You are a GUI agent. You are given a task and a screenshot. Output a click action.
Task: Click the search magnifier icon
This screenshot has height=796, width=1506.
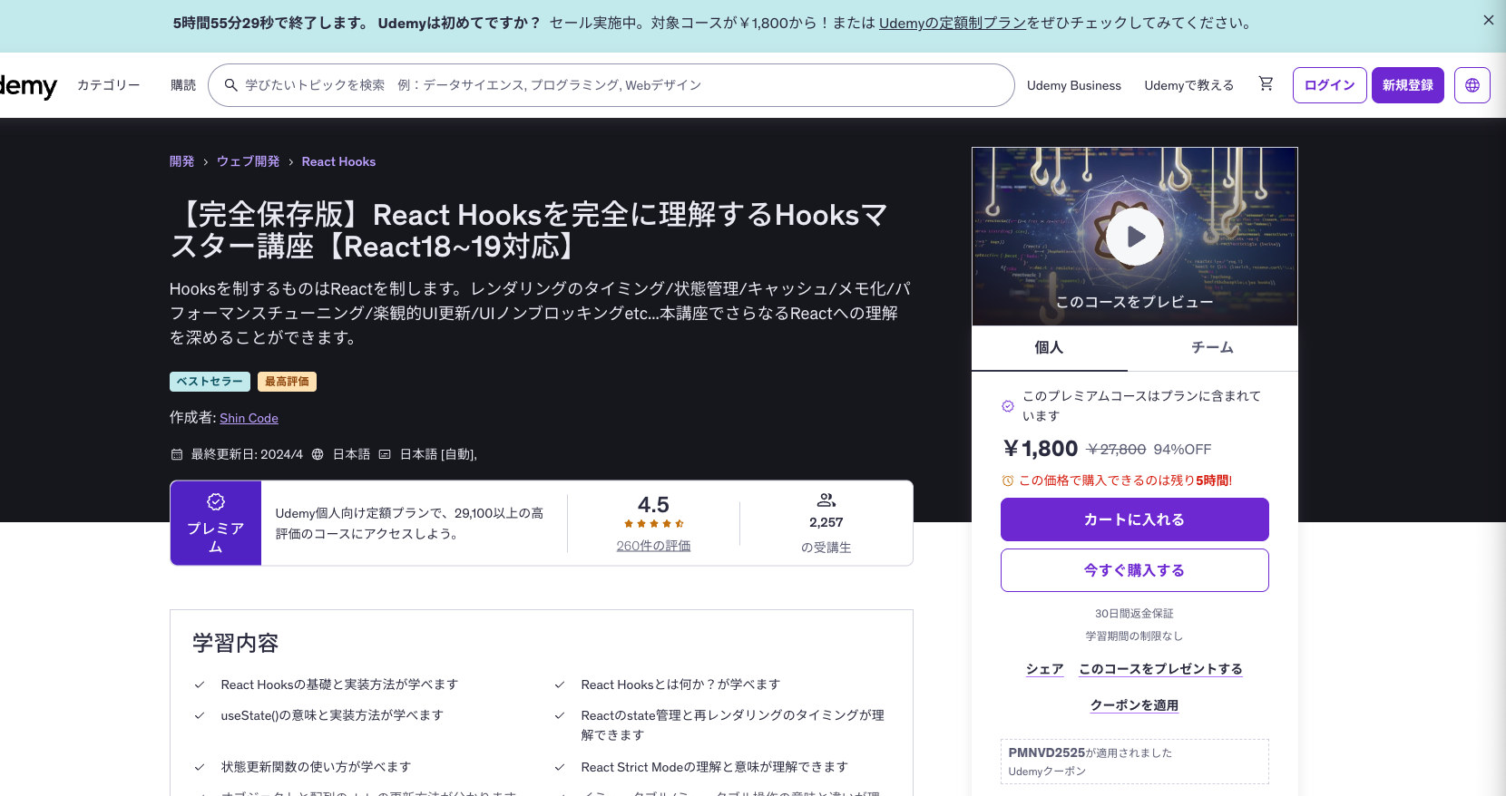click(x=231, y=85)
